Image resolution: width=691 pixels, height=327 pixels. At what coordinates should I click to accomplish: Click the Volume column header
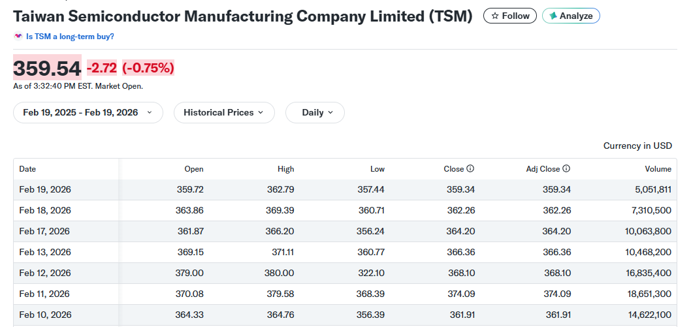(x=658, y=169)
